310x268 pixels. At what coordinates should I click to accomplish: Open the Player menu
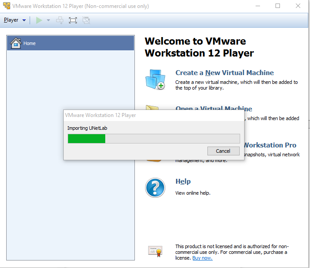pos(15,20)
